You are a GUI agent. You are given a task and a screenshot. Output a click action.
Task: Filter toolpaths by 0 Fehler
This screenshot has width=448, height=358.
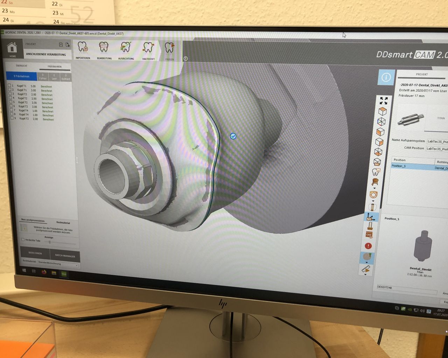(x=43, y=77)
